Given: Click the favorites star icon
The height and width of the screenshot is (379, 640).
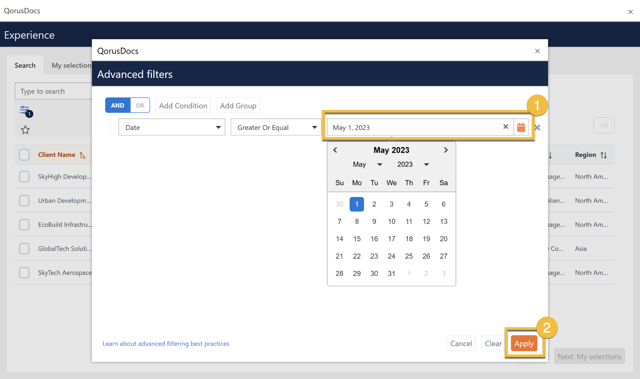Looking at the screenshot, I should click(25, 130).
